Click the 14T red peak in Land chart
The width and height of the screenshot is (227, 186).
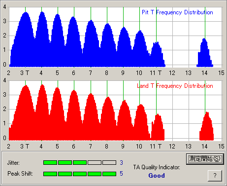tap(206, 126)
